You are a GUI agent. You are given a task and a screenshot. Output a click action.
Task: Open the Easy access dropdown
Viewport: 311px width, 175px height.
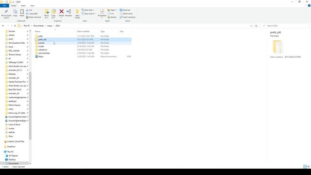click(x=88, y=14)
